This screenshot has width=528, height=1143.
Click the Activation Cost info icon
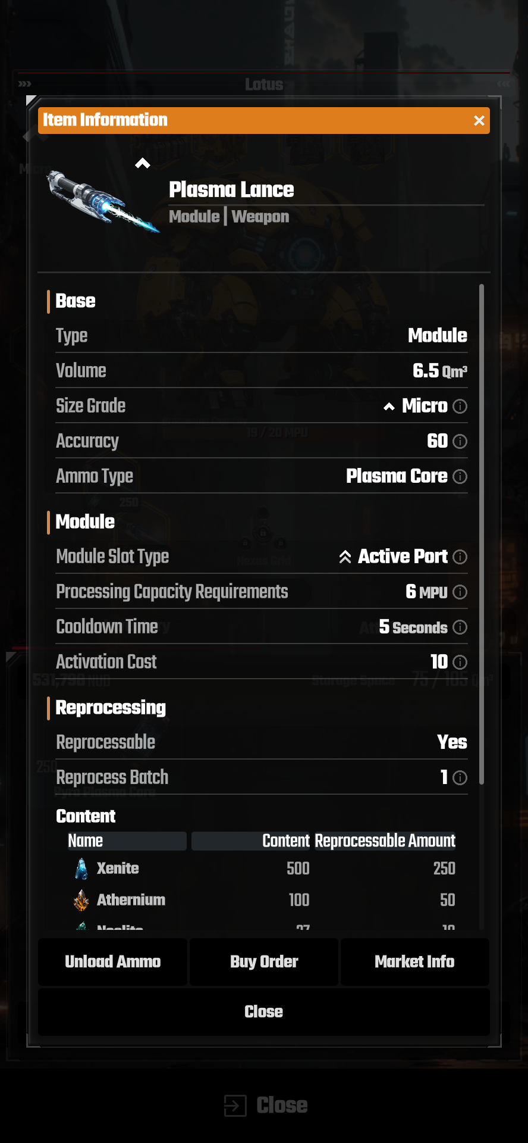[x=460, y=662]
